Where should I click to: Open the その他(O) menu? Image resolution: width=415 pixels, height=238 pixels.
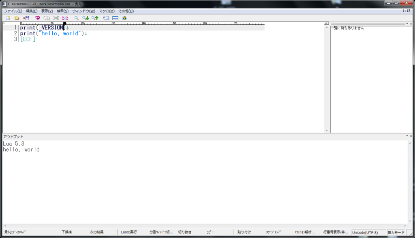(x=126, y=11)
